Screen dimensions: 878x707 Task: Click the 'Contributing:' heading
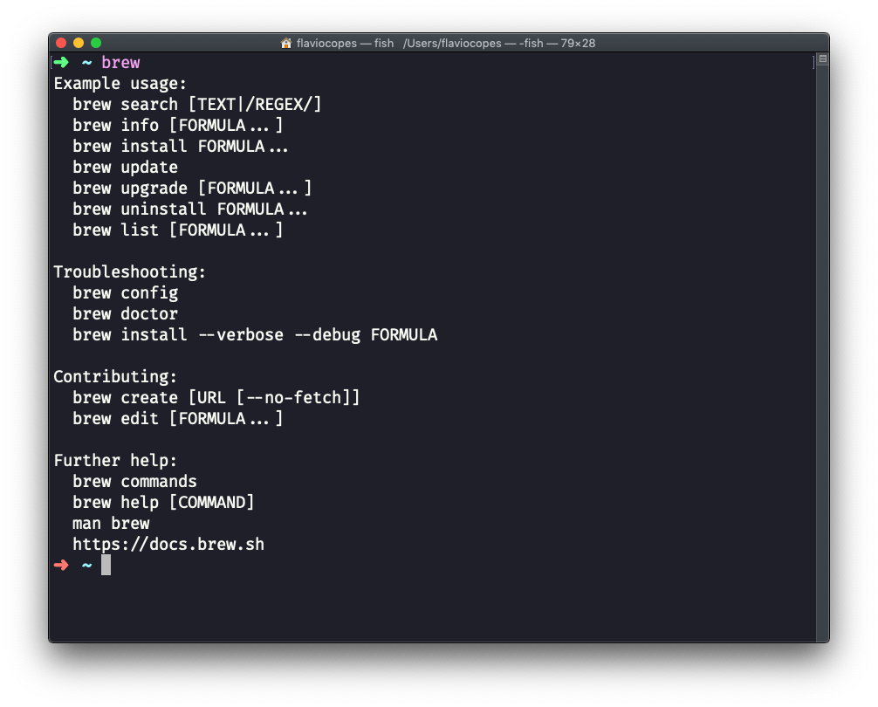click(115, 377)
